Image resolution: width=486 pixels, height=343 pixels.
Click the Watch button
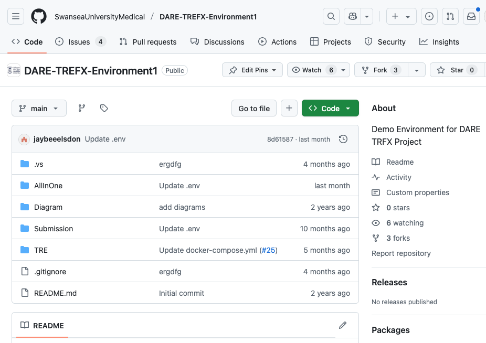(x=312, y=70)
